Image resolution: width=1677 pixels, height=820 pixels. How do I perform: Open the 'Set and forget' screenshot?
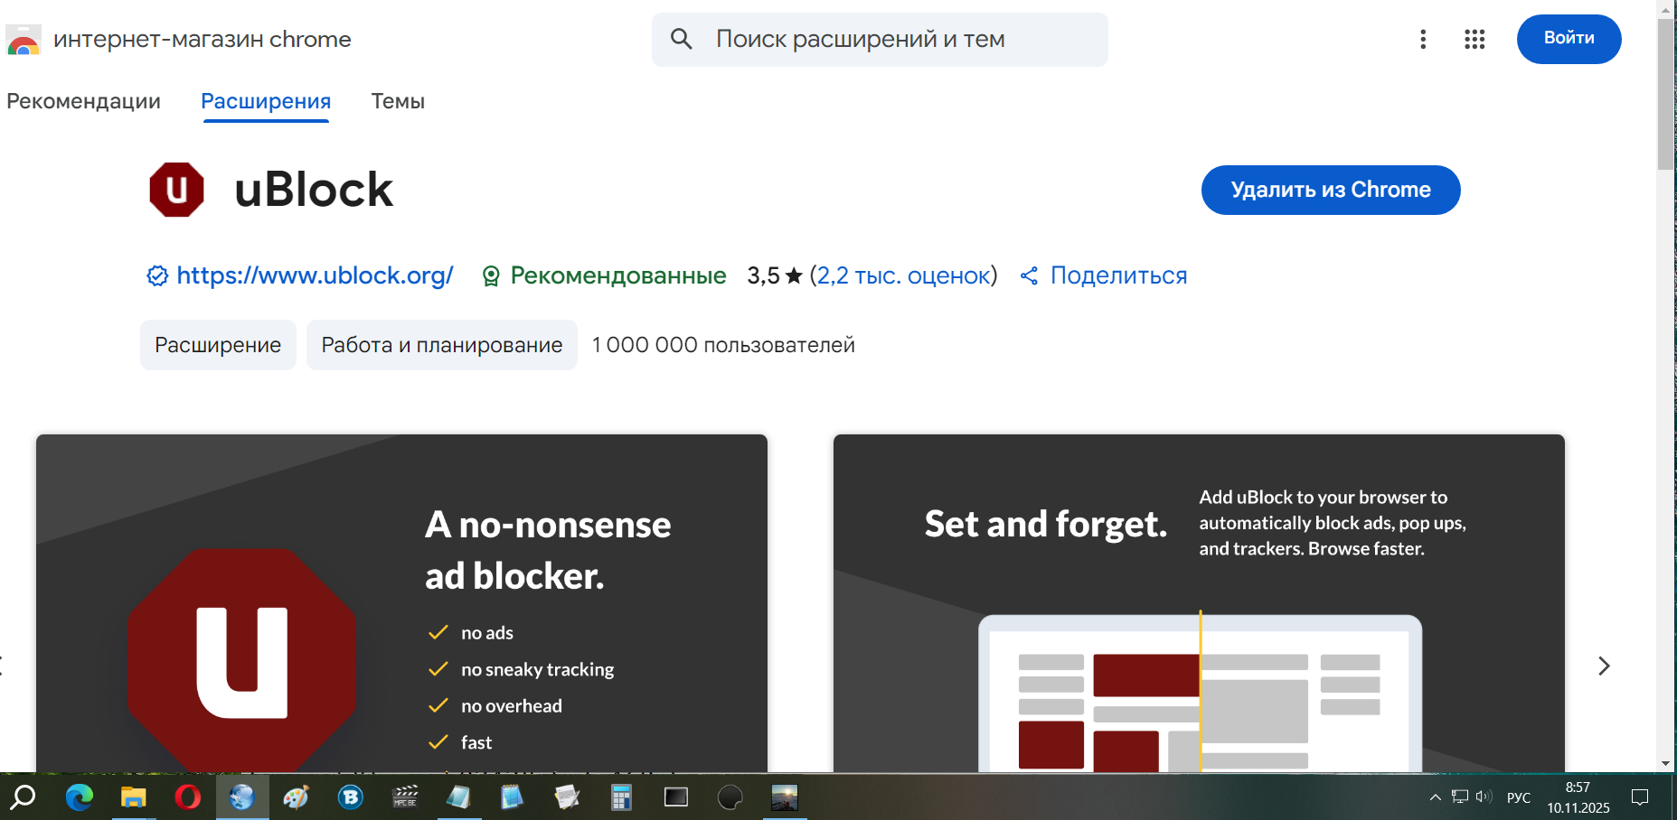tap(1199, 603)
